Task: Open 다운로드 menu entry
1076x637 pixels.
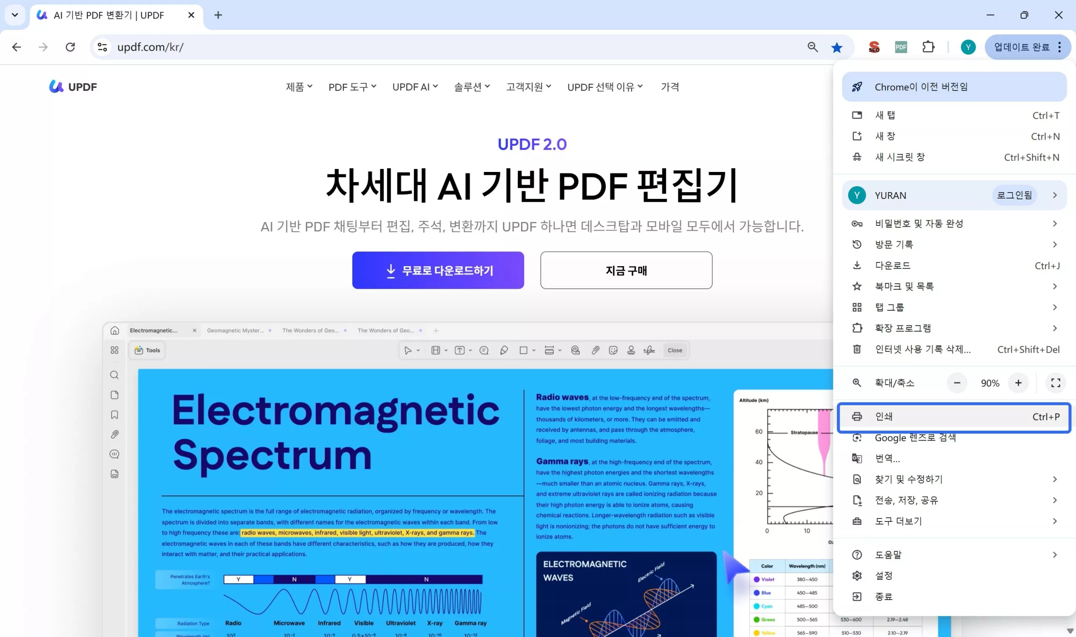Action: [954, 265]
